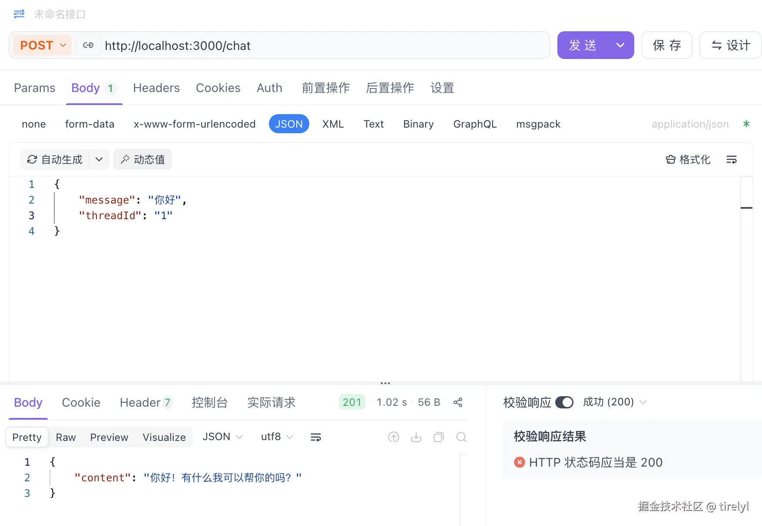Select the Text body type
The width and height of the screenshot is (762, 526).
pos(374,124)
